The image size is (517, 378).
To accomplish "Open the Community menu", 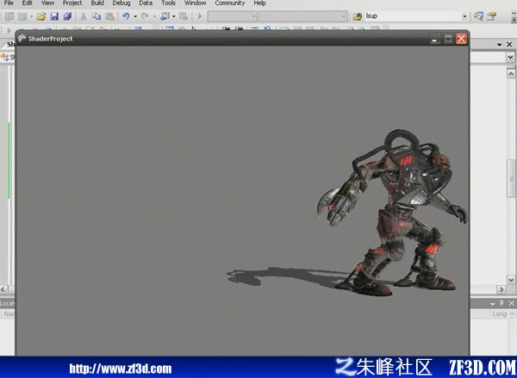I will tap(230, 3).
